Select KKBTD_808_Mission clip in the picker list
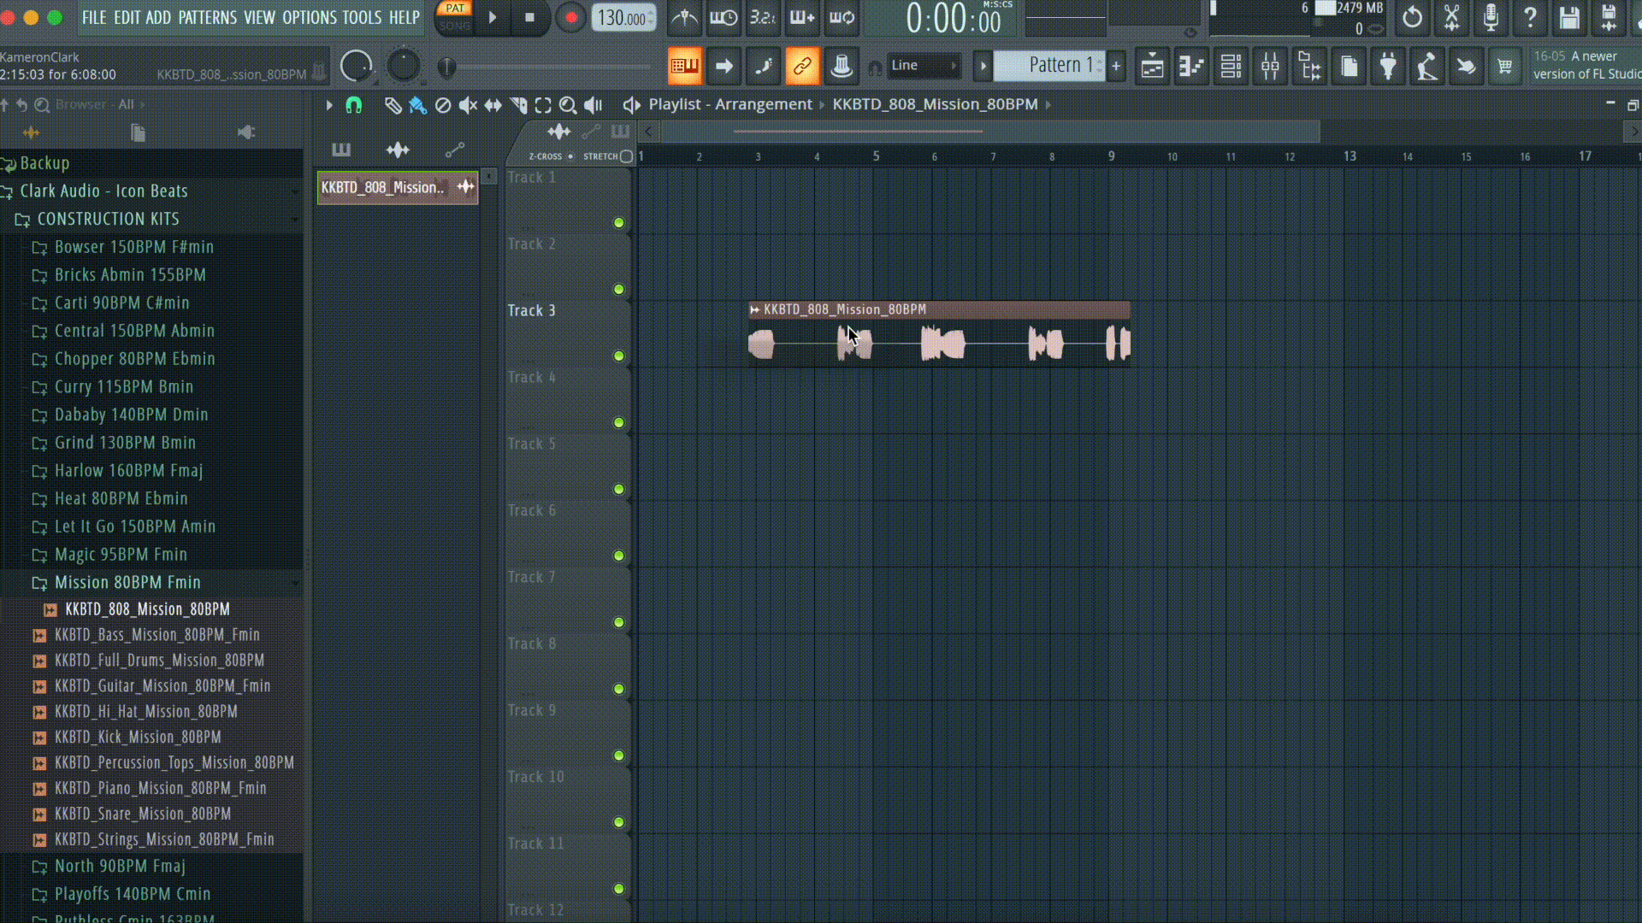1642x923 pixels. click(398, 187)
